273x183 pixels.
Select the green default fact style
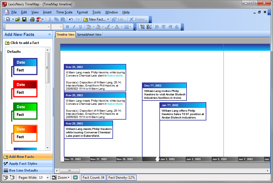[24, 112]
